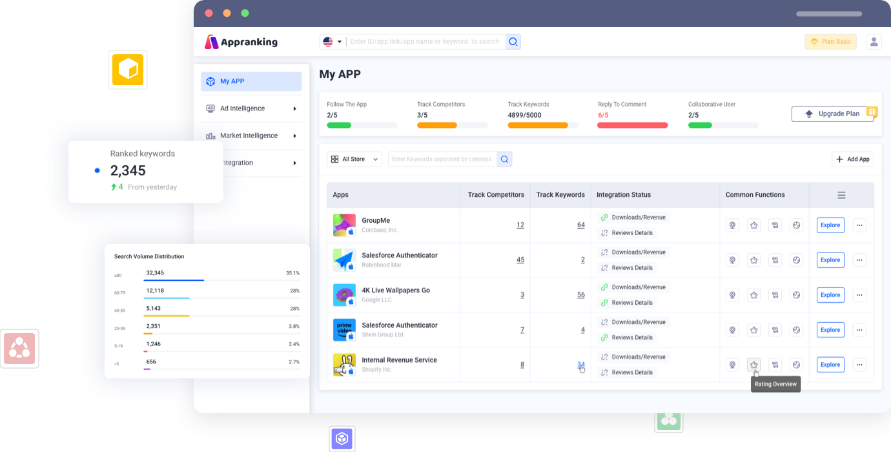Open the column settings hamburger icon
The image size is (891, 452).
point(841,195)
